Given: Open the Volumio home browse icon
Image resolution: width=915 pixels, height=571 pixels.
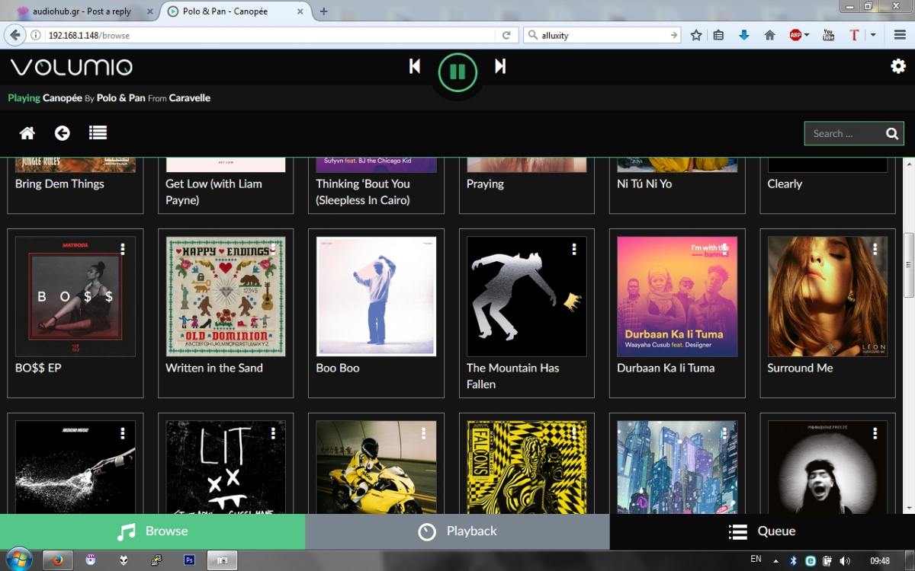Looking at the screenshot, I should [27, 132].
